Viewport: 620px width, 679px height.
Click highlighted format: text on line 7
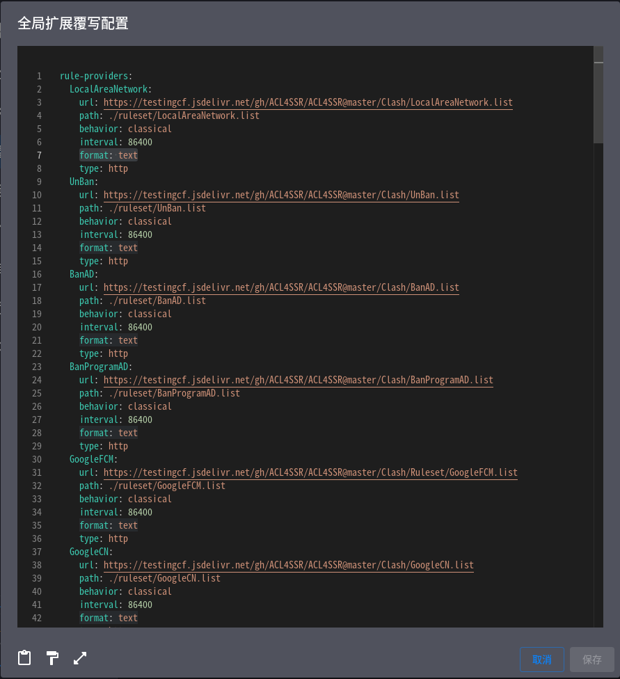109,155
